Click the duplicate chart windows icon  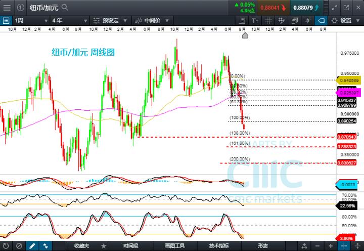point(295,21)
